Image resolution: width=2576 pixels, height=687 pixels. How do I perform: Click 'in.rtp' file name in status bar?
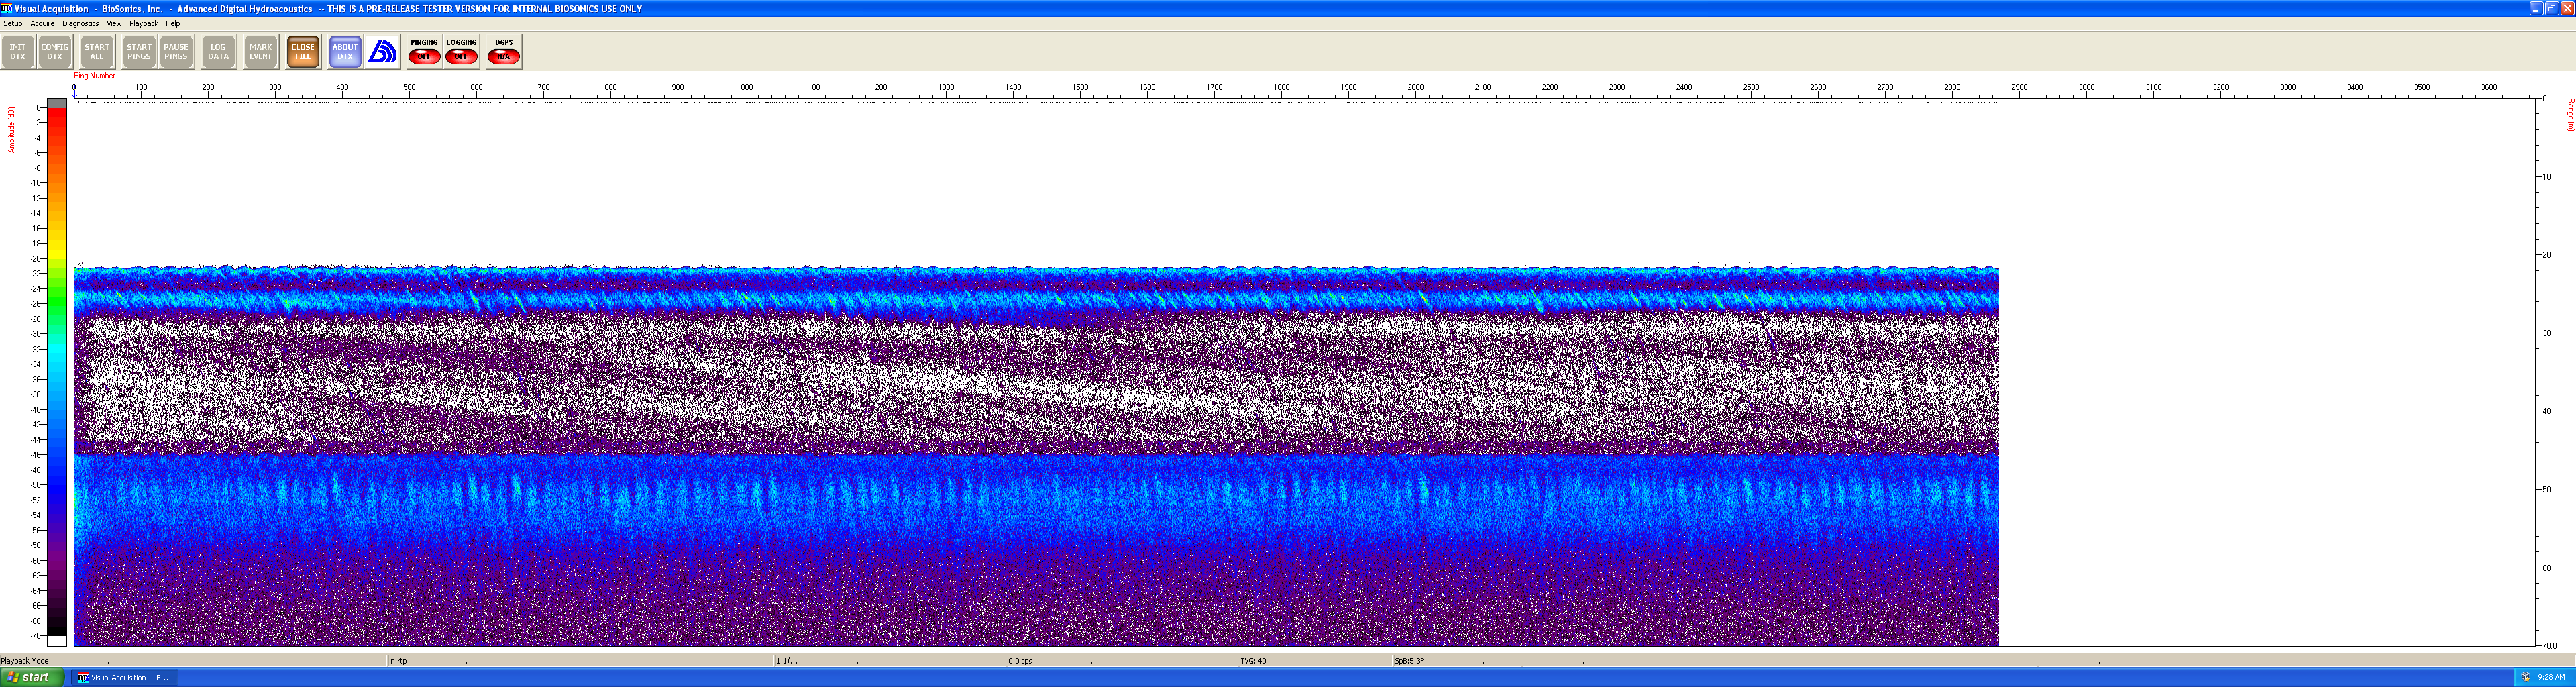pyautogui.click(x=398, y=661)
